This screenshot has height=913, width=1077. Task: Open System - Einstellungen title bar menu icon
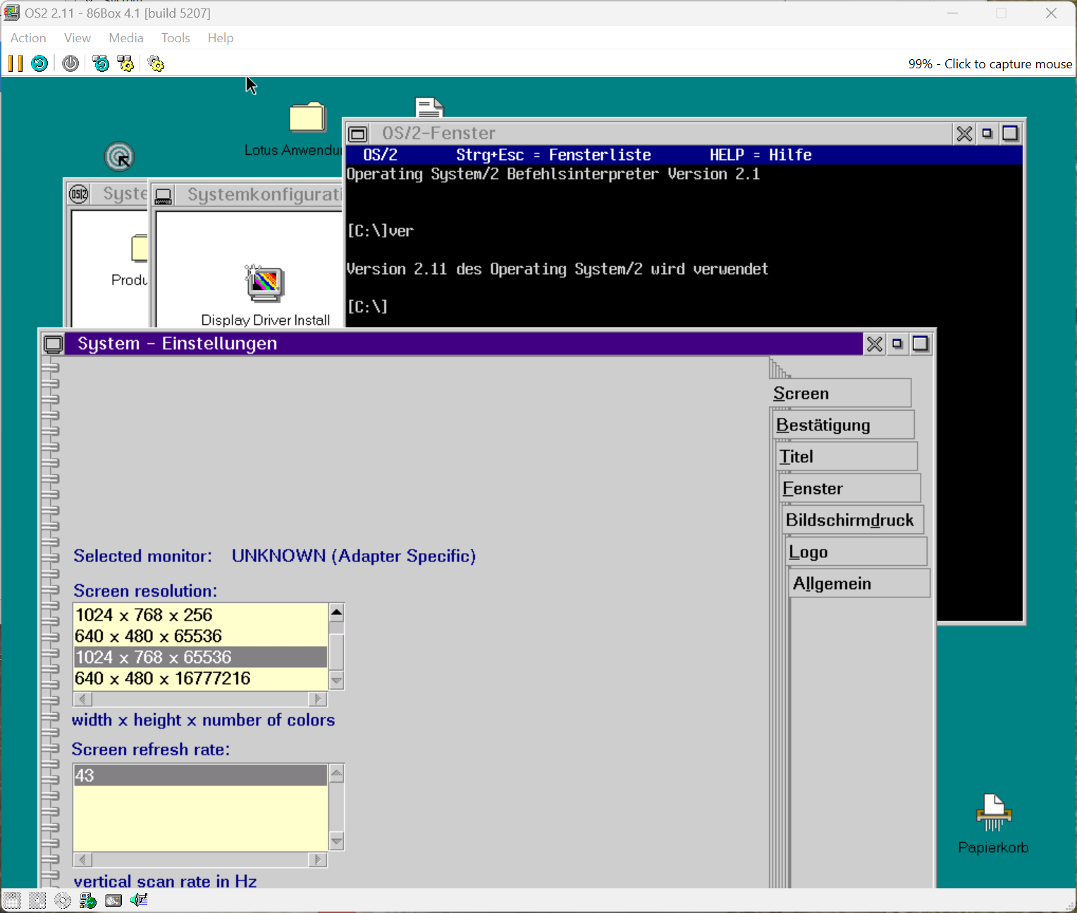tap(53, 344)
